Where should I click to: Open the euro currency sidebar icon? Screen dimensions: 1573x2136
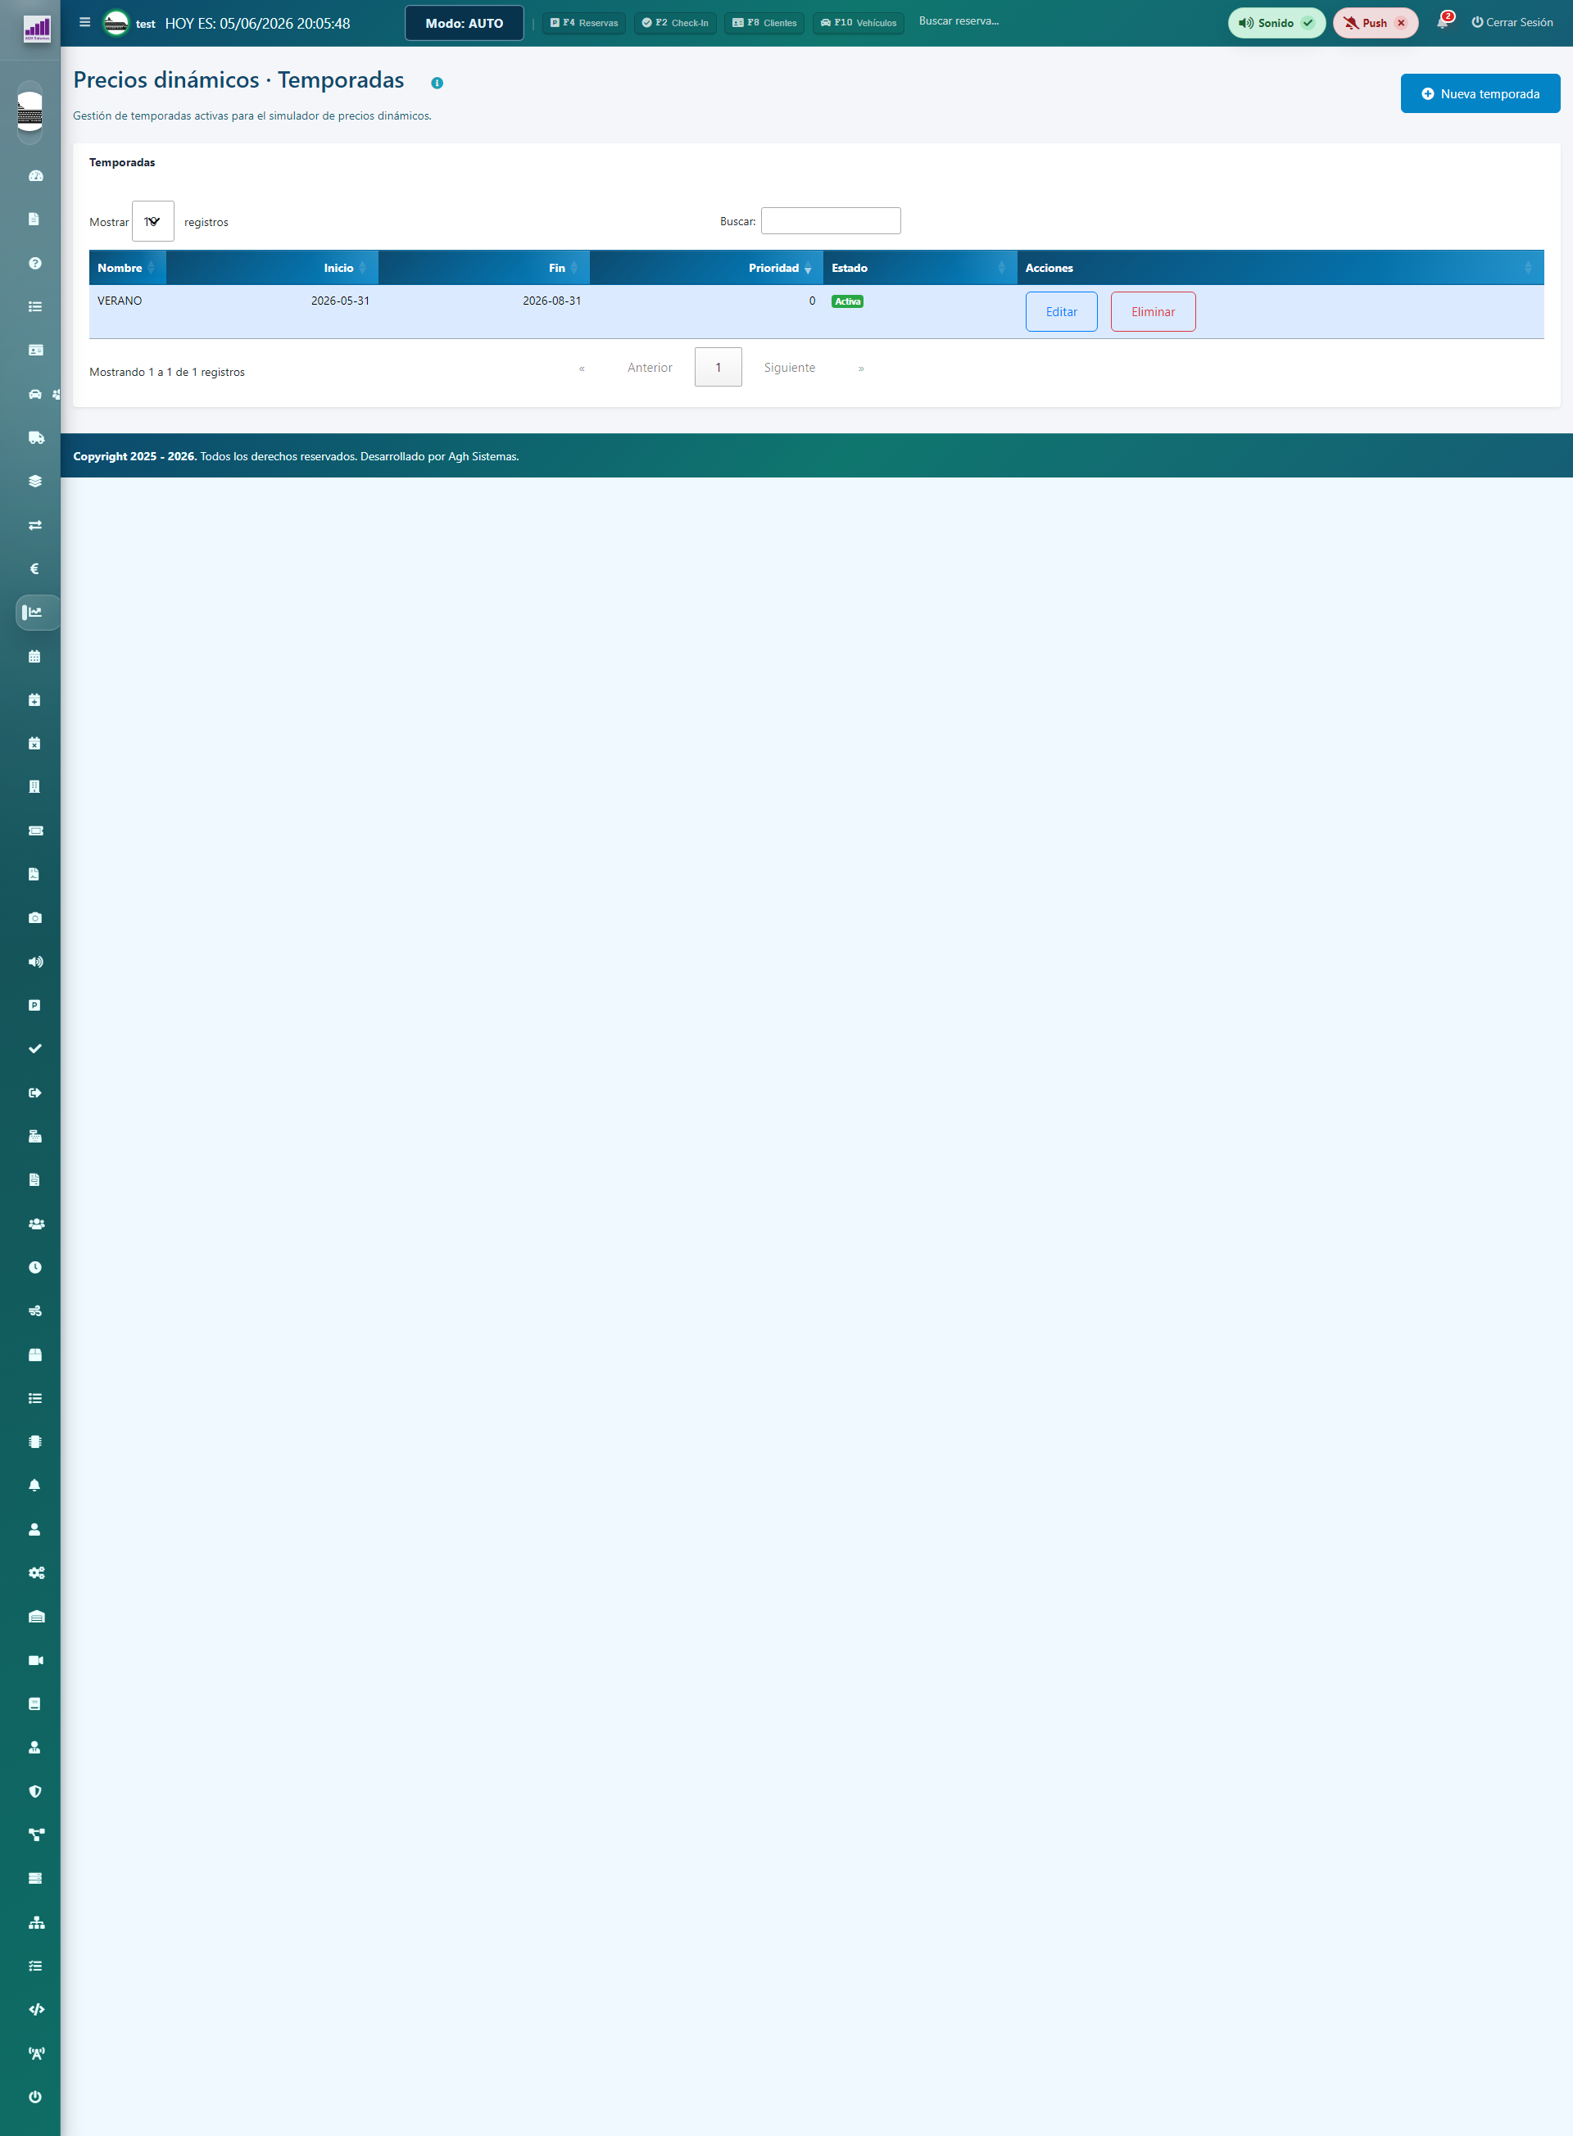tap(35, 568)
